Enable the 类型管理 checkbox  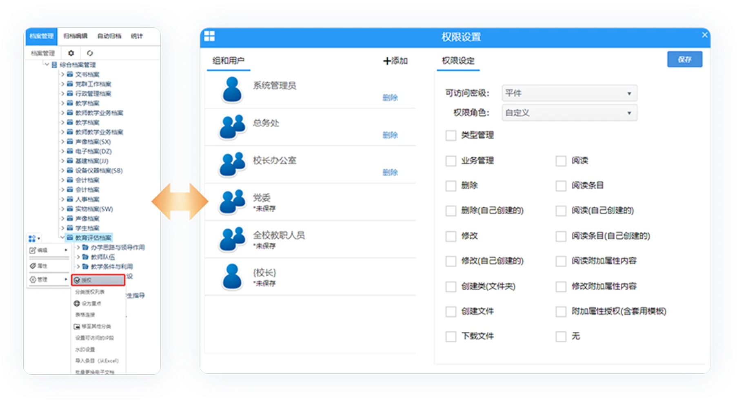click(x=451, y=135)
